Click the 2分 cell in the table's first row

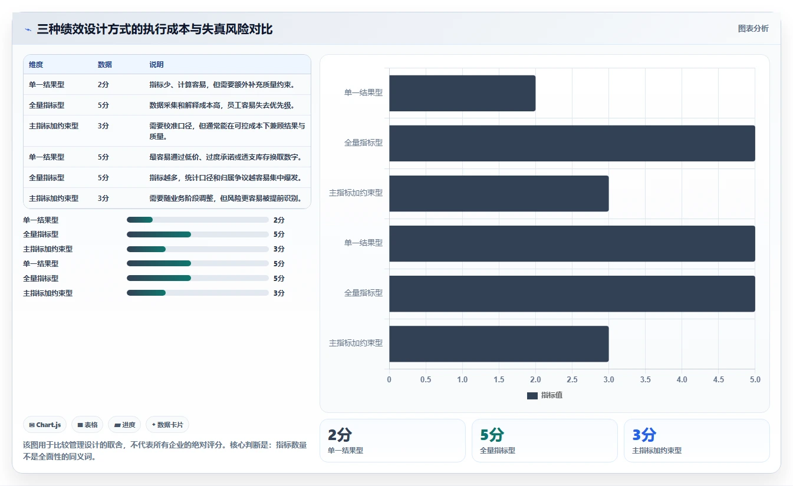point(103,84)
